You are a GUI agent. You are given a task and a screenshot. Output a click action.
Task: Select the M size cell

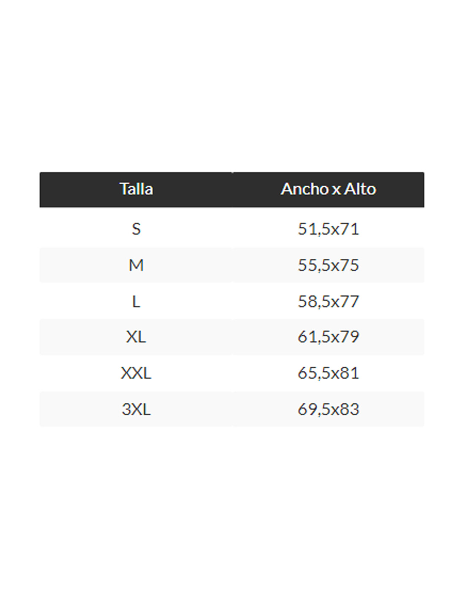tap(136, 265)
